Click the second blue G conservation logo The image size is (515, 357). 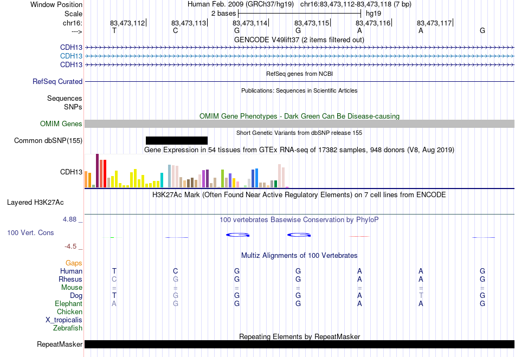299,235
